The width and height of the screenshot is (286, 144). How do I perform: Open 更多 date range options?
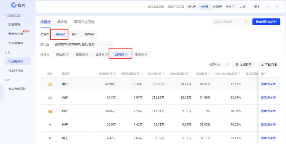pyautogui.click(x=257, y=7)
